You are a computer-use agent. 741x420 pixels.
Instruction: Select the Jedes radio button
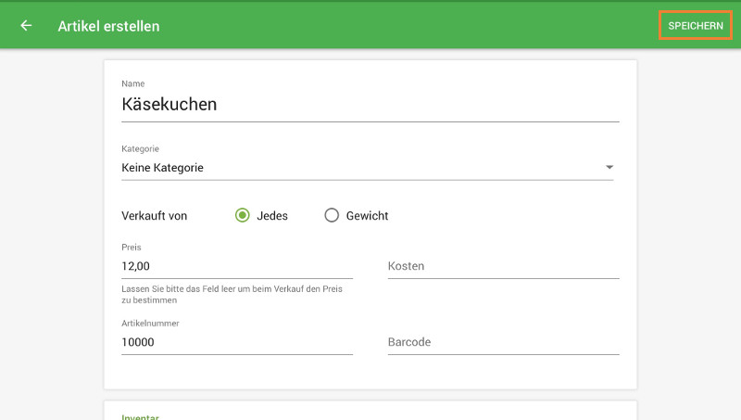(x=243, y=216)
